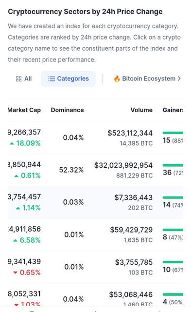Sort by Volume column header
The width and height of the screenshot is (191, 312).
tap(141, 110)
